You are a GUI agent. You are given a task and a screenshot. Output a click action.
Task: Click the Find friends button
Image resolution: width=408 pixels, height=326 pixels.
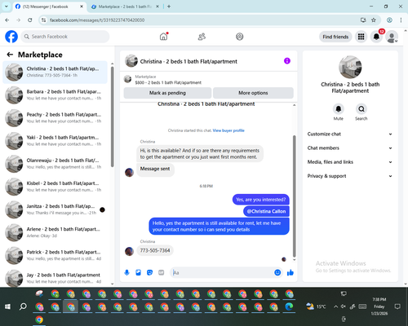click(335, 37)
